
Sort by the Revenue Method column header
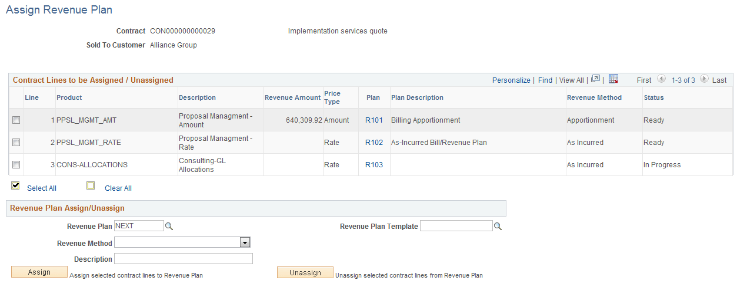click(594, 97)
